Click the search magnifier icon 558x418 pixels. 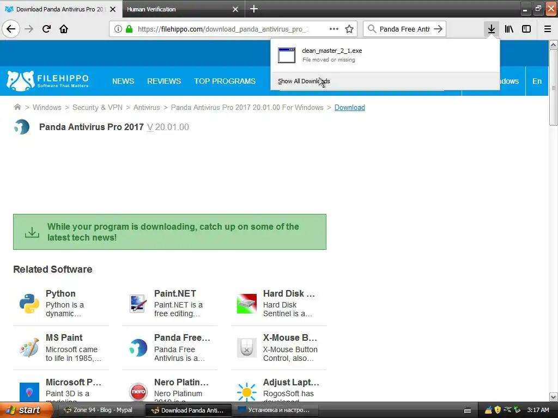[372, 29]
